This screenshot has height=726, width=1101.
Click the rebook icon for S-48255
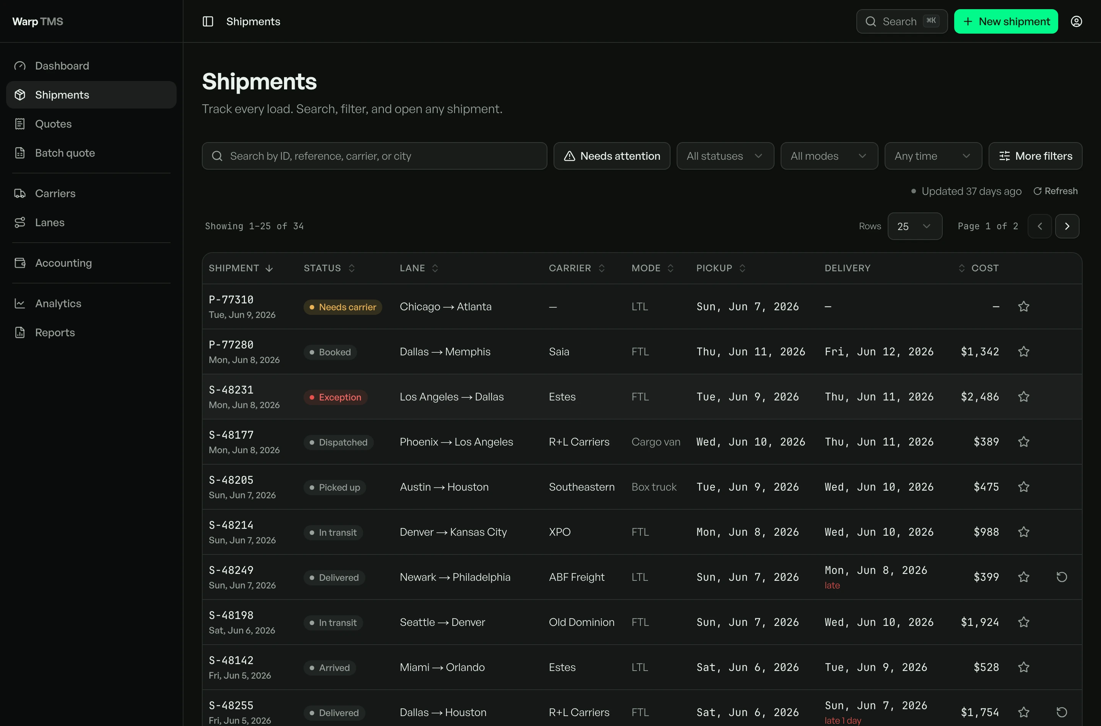[1062, 712]
